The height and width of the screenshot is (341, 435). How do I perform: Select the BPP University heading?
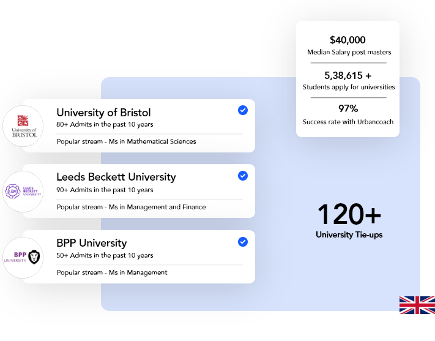92,243
